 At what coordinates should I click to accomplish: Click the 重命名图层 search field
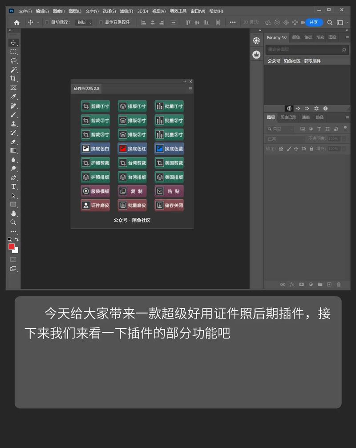point(307,50)
